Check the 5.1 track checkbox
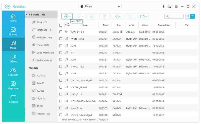This screenshot has height=124, width=201. [61, 52]
